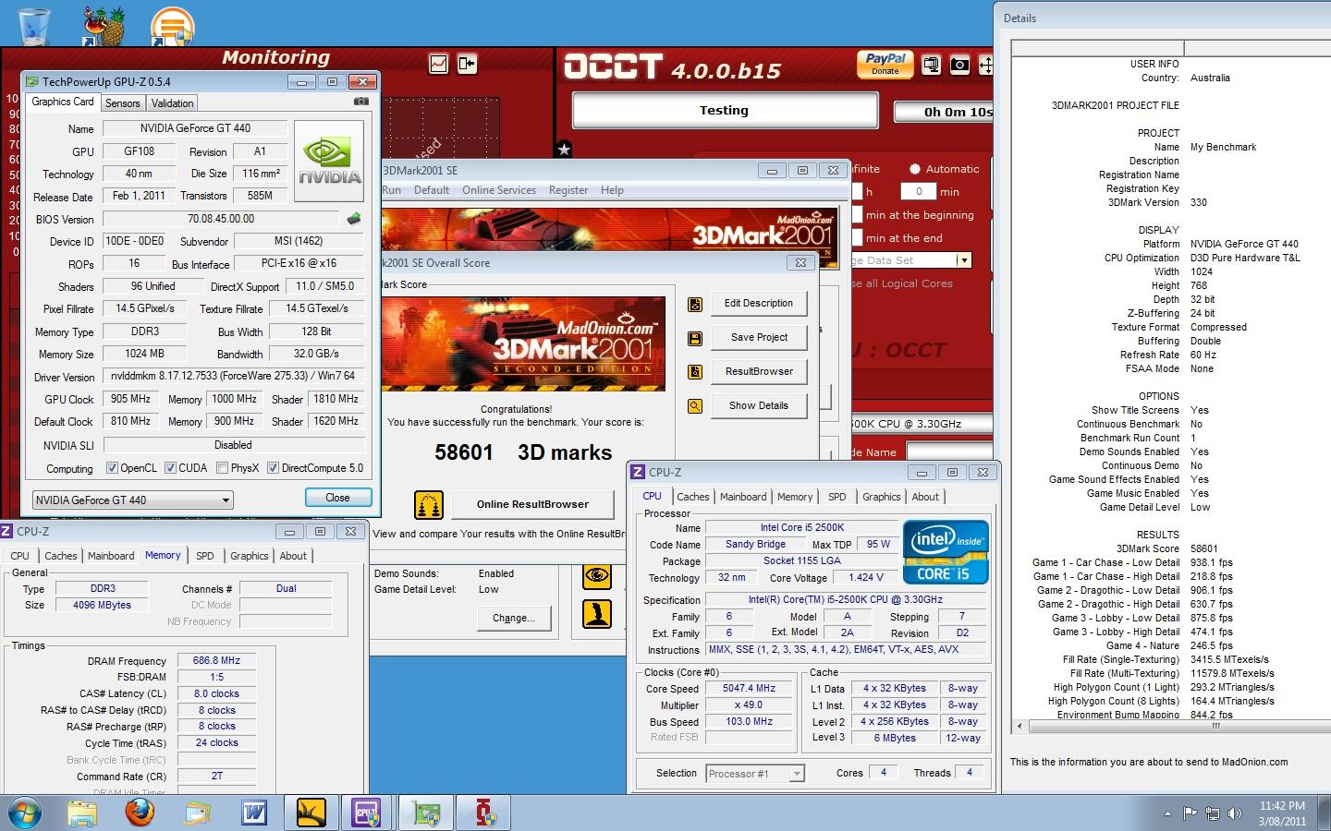Click the icon beside Edit Description
1331x831 pixels.
tap(695, 304)
